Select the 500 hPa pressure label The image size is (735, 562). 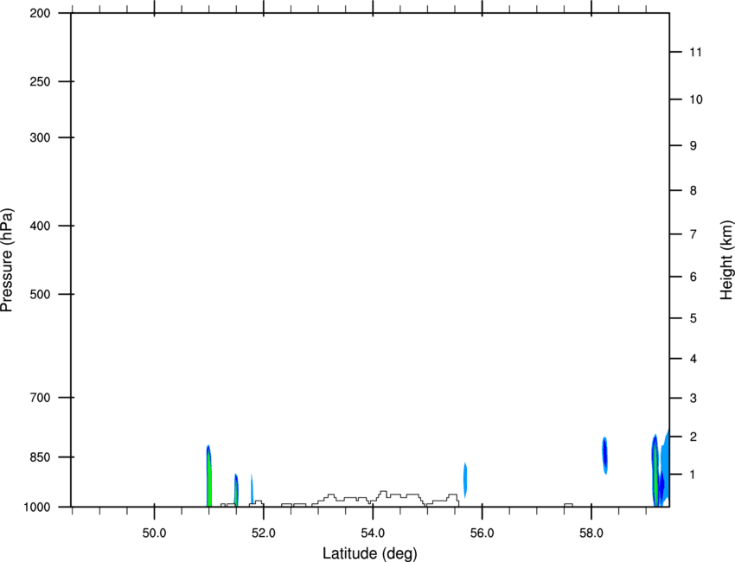(x=40, y=294)
